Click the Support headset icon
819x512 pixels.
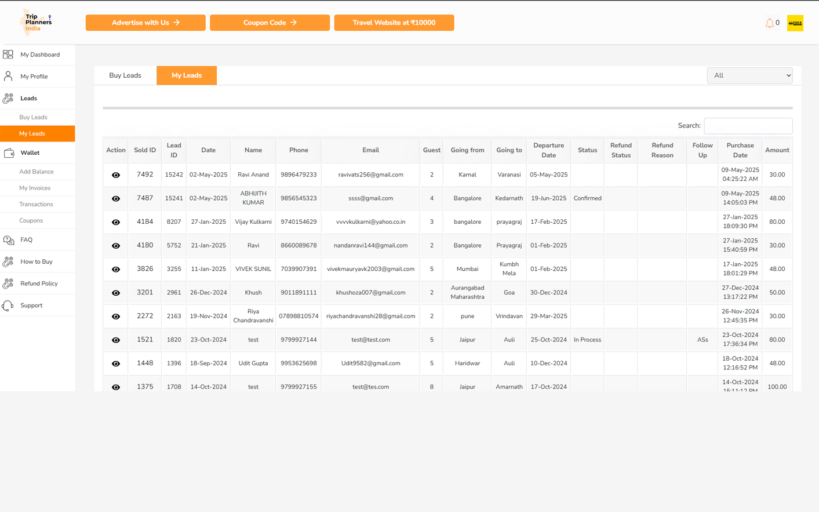[x=8, y=306]
